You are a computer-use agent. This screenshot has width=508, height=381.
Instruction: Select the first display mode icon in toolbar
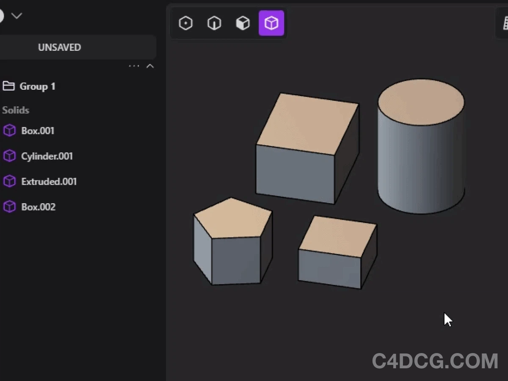(186, 23)
